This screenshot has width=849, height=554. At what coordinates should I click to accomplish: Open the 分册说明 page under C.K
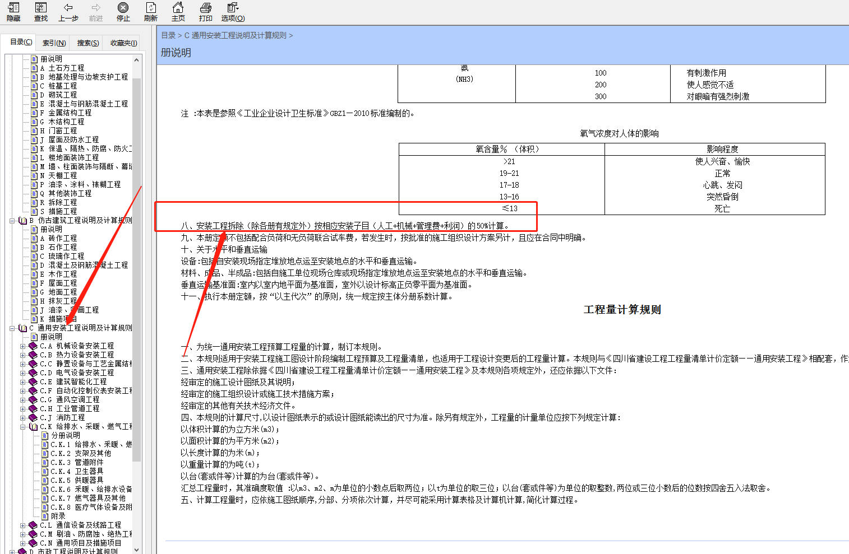pos(66,435)
